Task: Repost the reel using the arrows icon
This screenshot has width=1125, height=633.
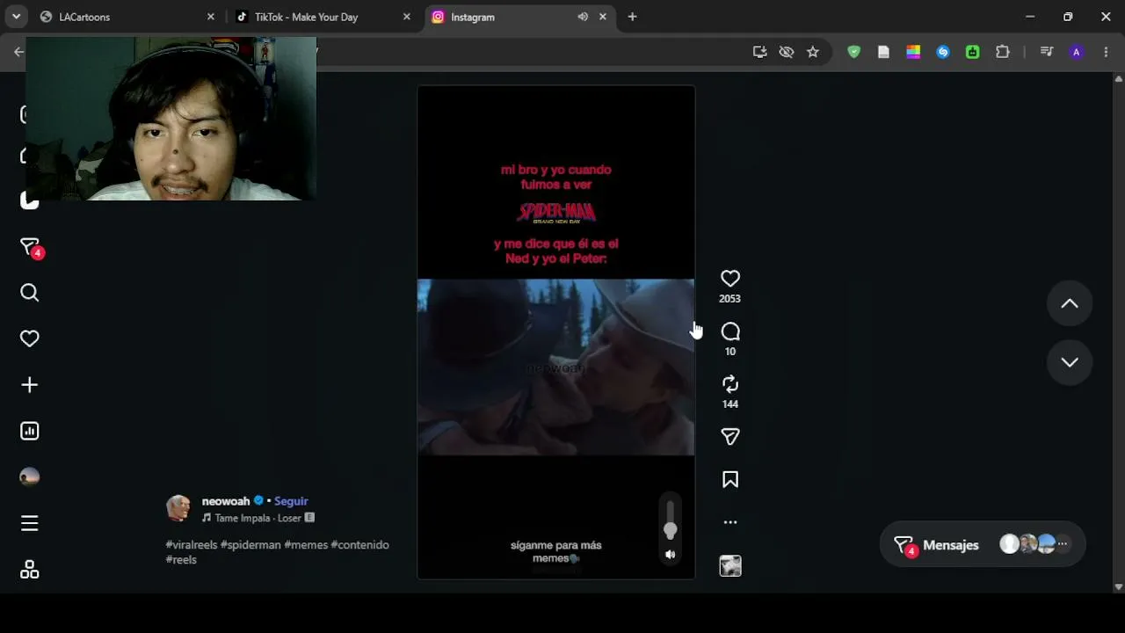Action: [x=729, y=384]
